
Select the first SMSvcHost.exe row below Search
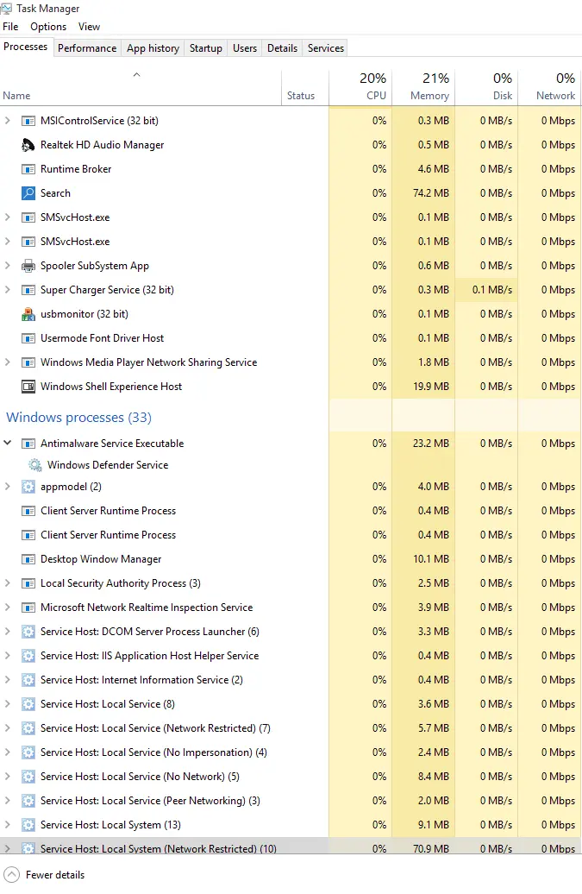(x=291, y=217)
